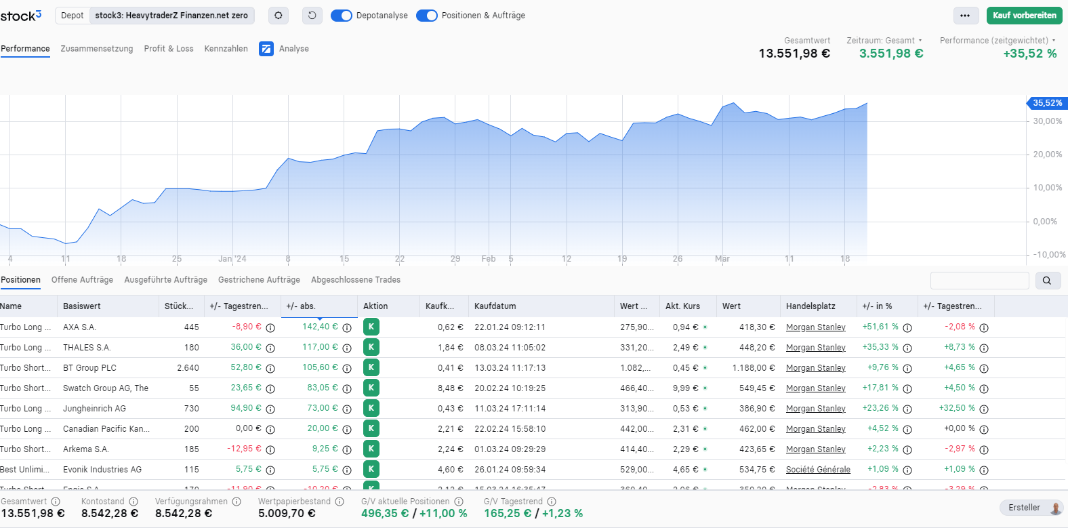Screen dimensions: 1068x528
Task: Open depot selector stock3: HeavytraderZ Finanzen.net zero
Action: coord(171,15)
